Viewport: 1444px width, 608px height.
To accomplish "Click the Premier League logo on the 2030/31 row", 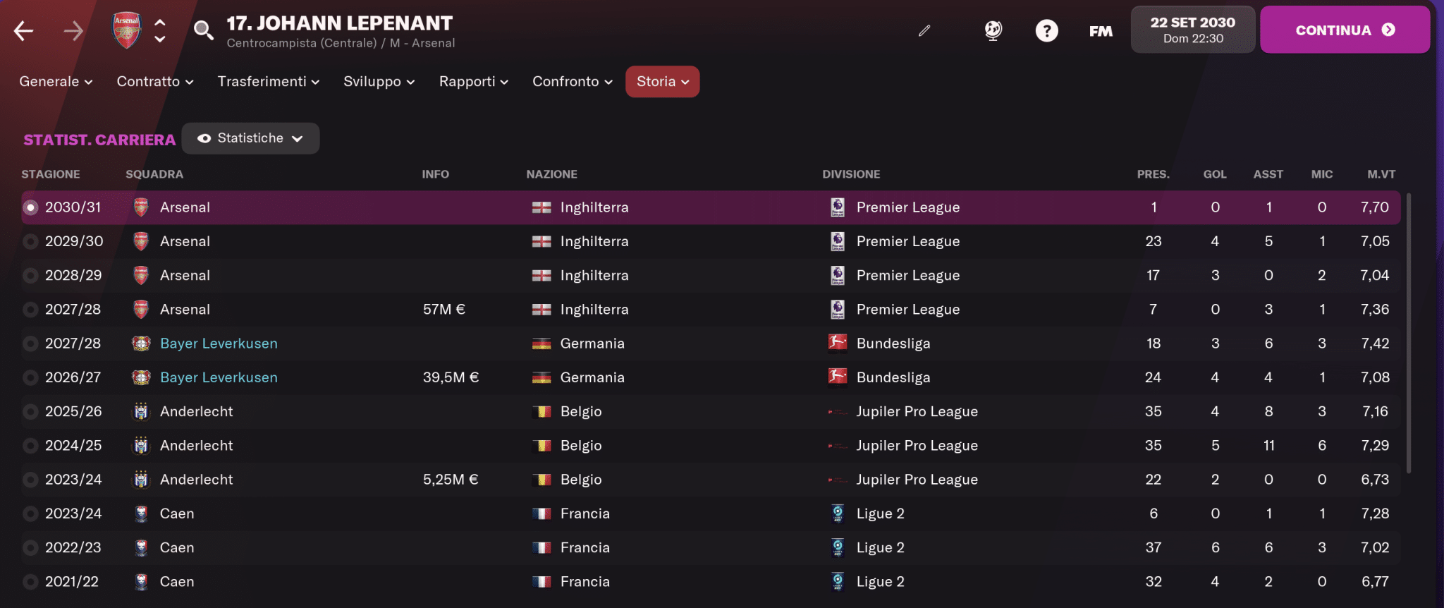I will [838, 207].
